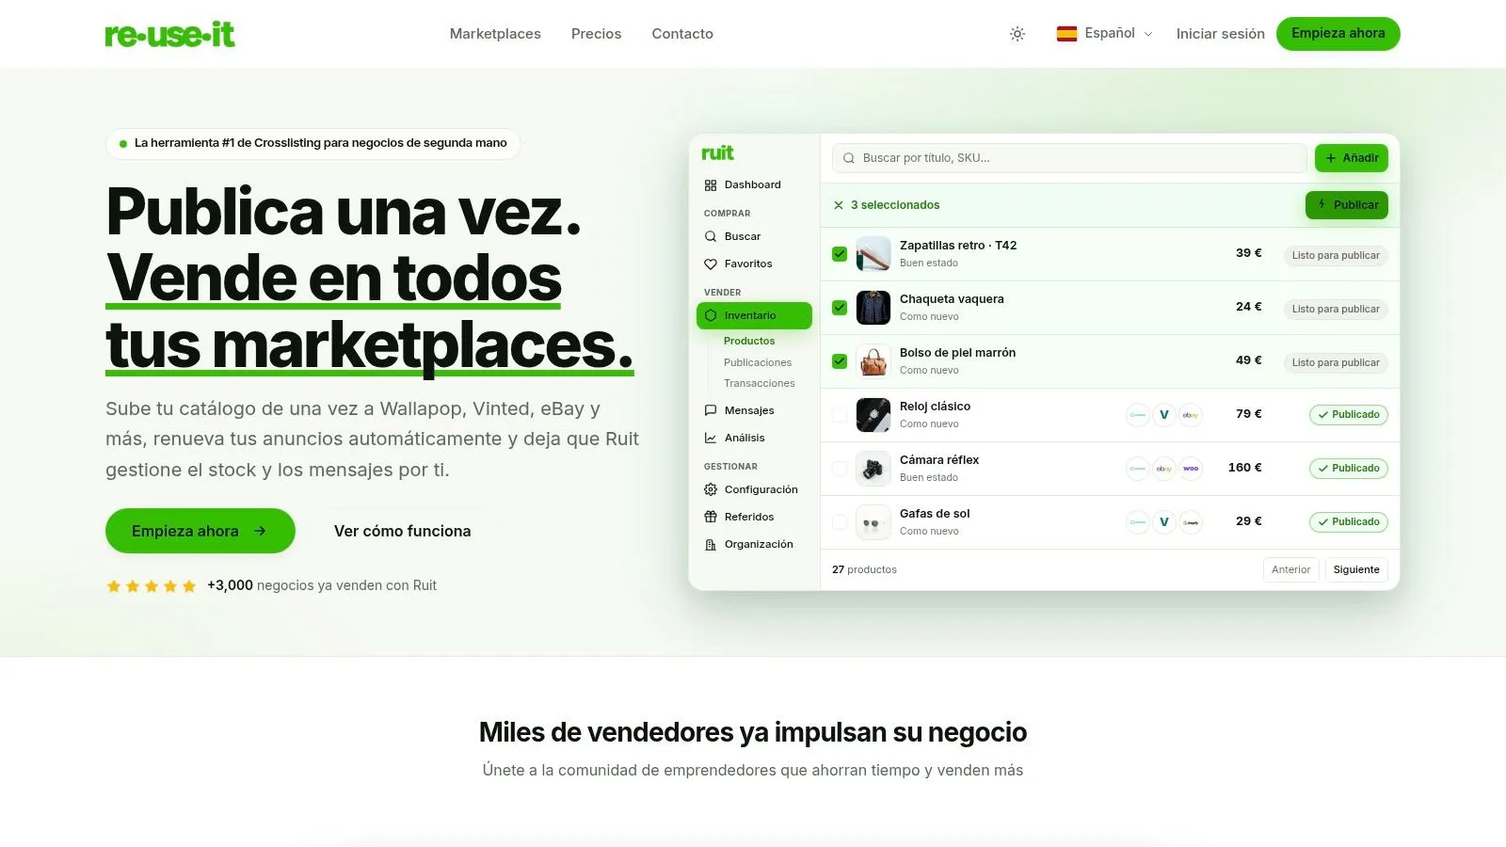Toggle the light/dark theme sun icon
Screen dimensions: 1506x847
[x=1017, y=34]
